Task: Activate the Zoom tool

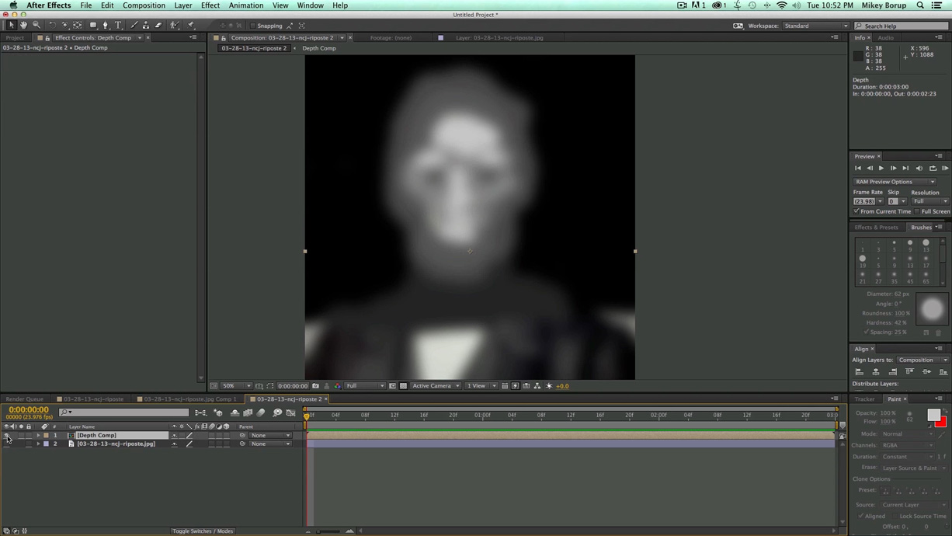Action: pyautogui.click(x=36, y=26)
